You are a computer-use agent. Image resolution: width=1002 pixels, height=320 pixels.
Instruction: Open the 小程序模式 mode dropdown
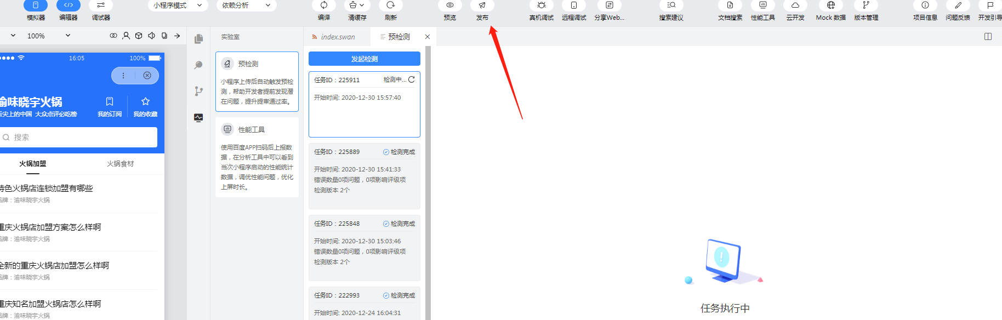pyautogui.click(x=178, y=5)
